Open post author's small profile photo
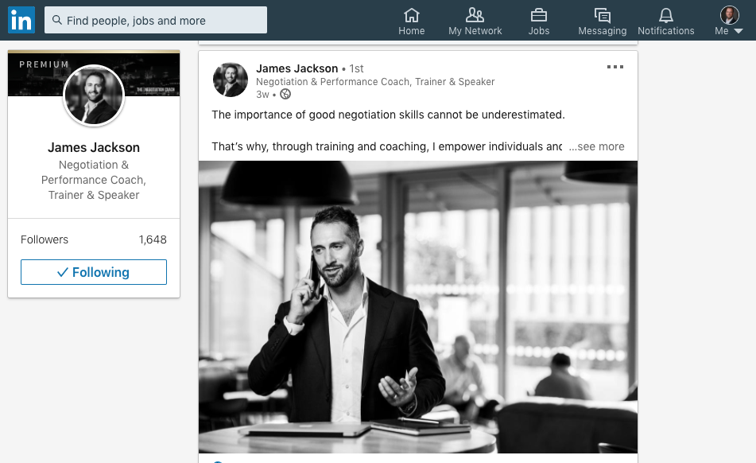 (x=231, y=80)
